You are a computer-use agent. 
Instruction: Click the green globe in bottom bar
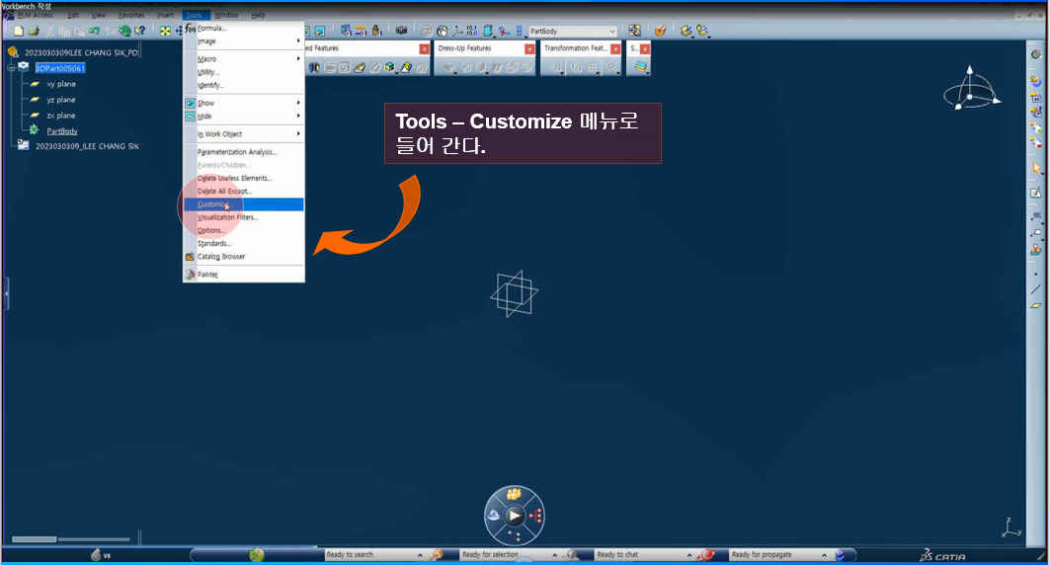pos(257,555)
